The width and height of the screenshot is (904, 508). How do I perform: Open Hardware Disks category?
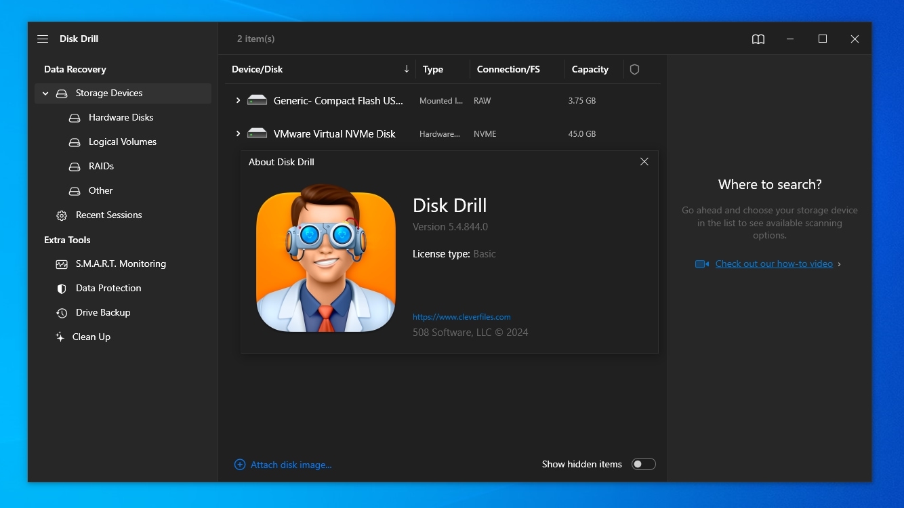point(121,118)
